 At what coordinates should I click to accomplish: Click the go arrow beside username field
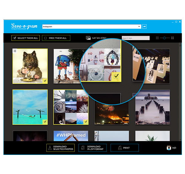click(144, 27)
